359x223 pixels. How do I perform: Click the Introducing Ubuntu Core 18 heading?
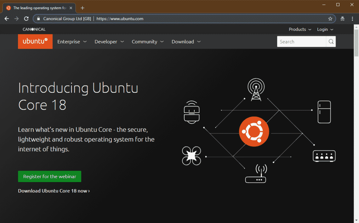point(78,96)
